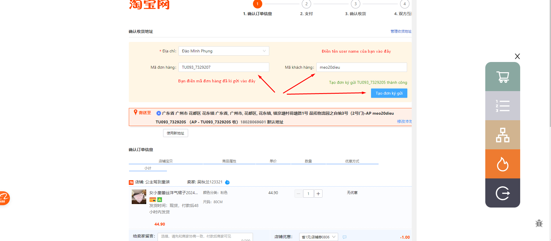Viewport: 551px width, 241px height.
Task: Click the seller message text field
Action: point(205,237)
